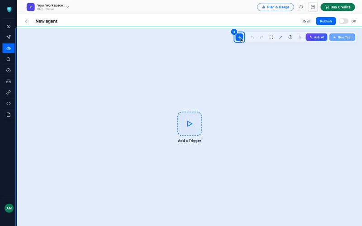Image resolution: width=362 pixels, height=226 pixels.
Task: Open the analytics bar chart toolbar icon
Action: point(300,37)
